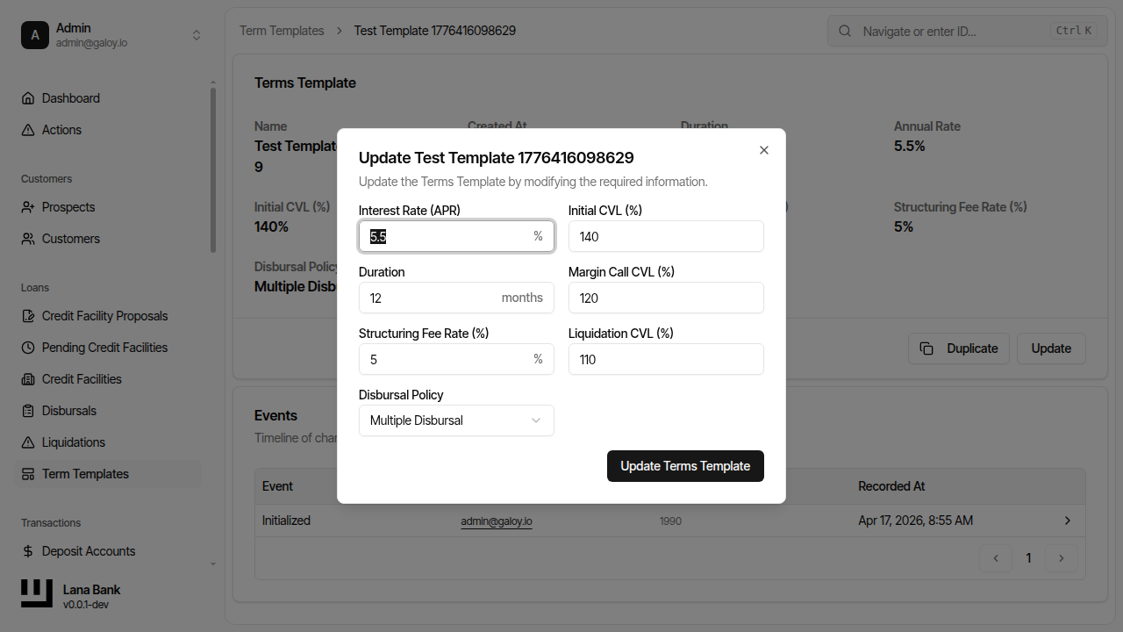Open the admin@galoy.io link in the events table
Viewport: 1123px width, 632px height.
coord(496,520)
